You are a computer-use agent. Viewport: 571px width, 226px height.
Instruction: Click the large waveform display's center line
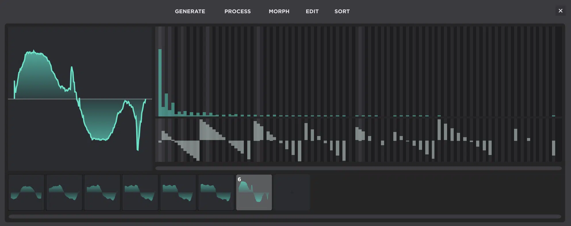tap(43, 99)
